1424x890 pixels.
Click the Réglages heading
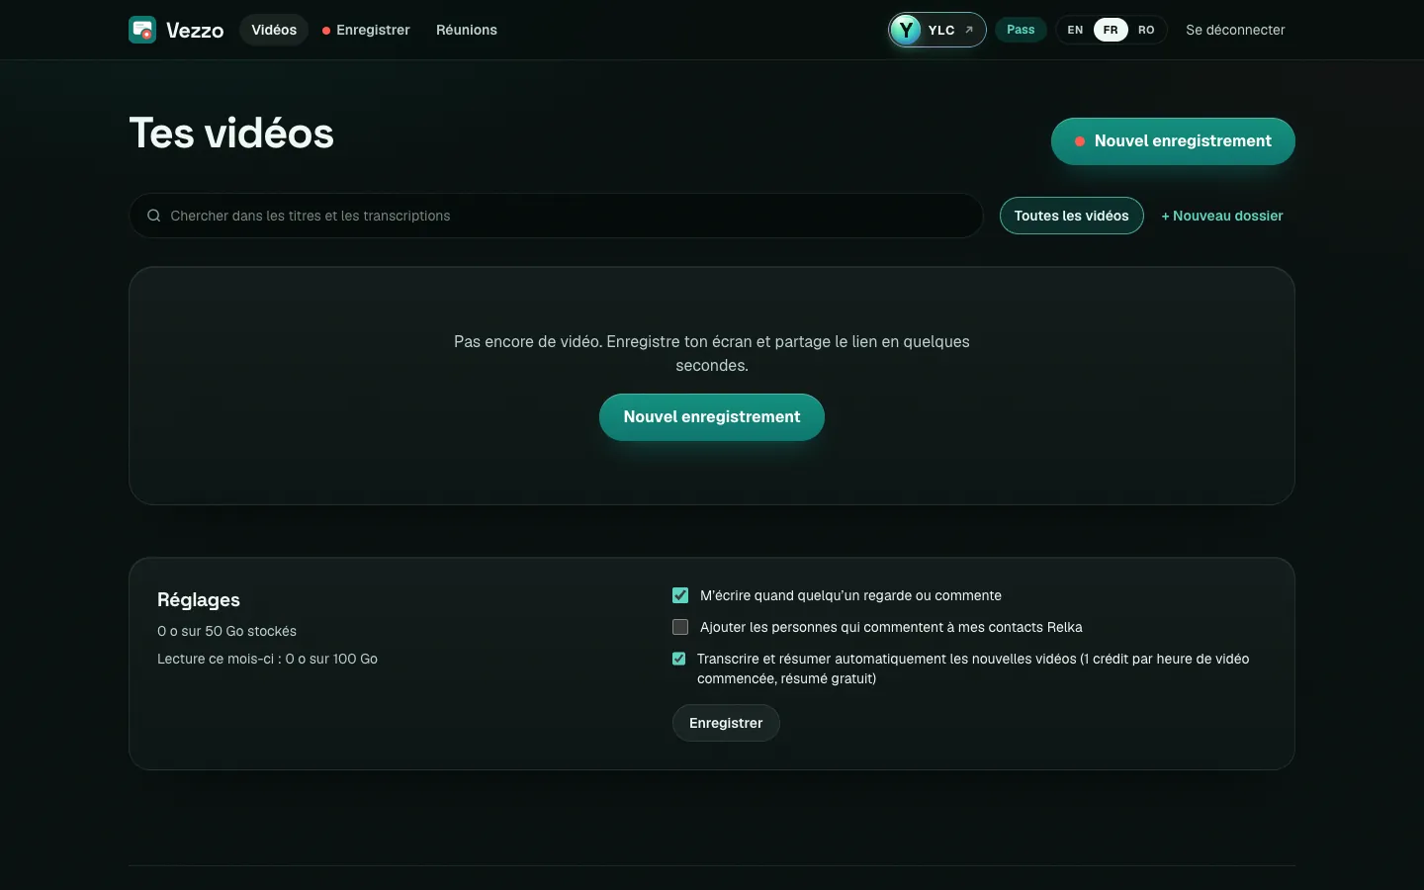coord(199,599)
